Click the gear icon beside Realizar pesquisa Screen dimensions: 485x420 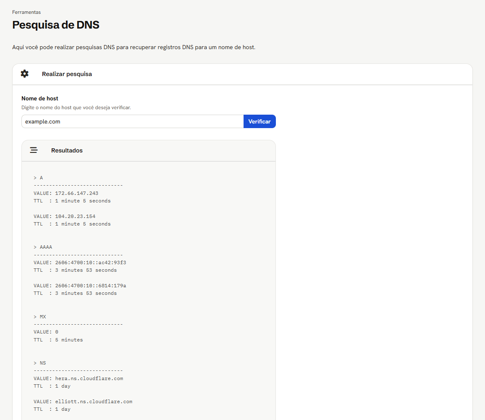(25, 73)
